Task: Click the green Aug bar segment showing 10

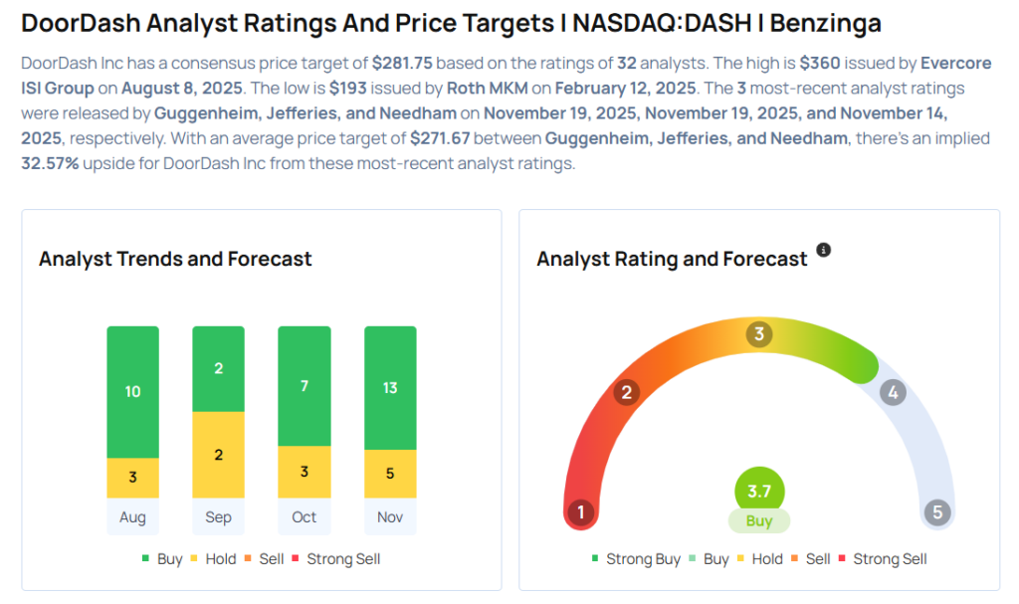Action: coord(132,391)
